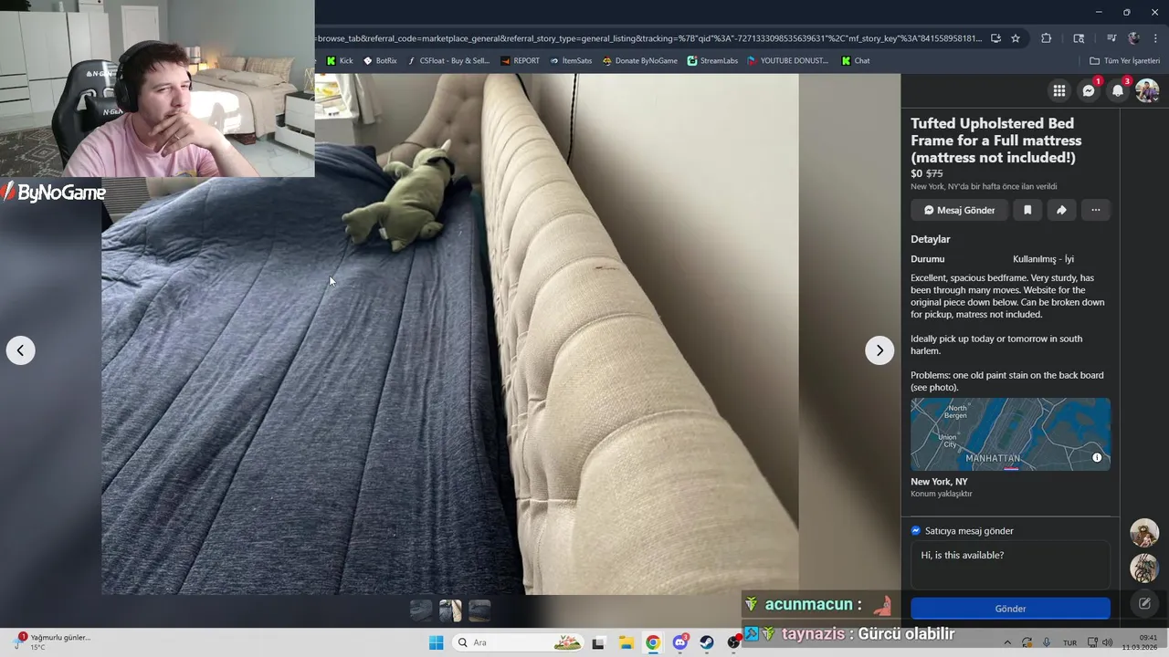
Task: Open YOUTUBE DONUST bookmark
Action: [788, 61]
